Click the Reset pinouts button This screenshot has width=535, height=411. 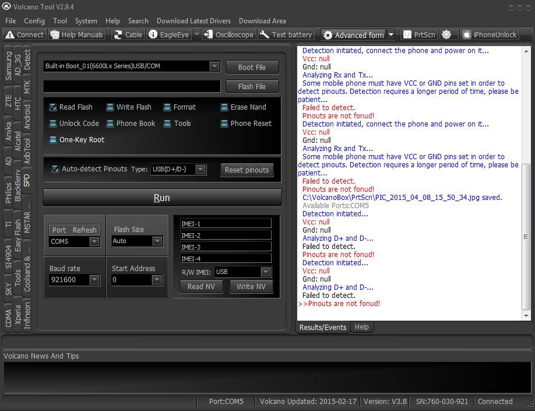tap(247, 170)
